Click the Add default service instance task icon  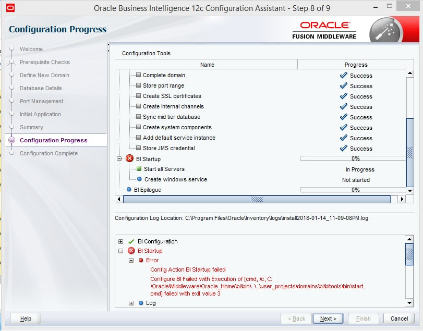tap(138, 138)
